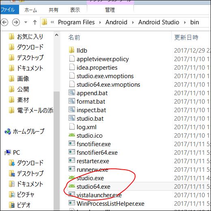Open the ファイル ribbon tab

click(9, 10)
